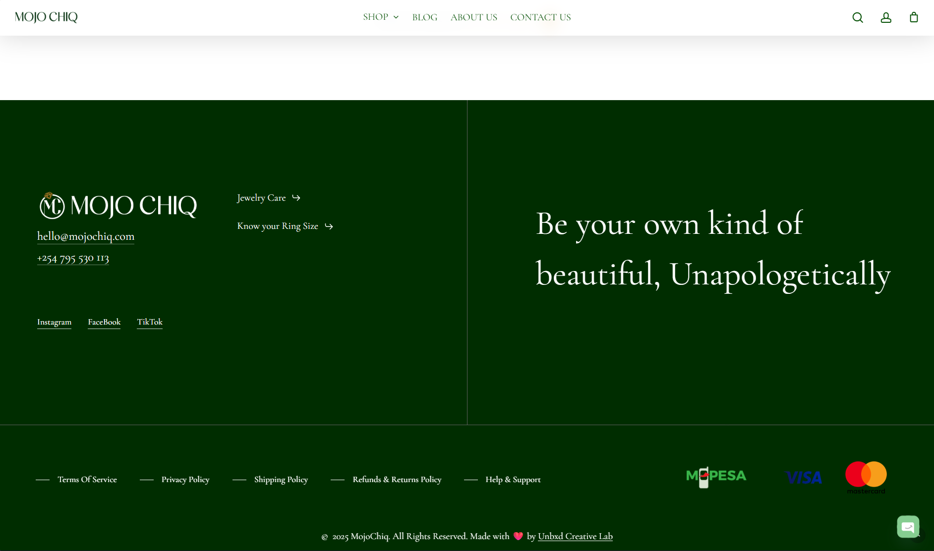Viewport: 934px width, 551px height.
Task: Click the Visa payment logo
Action: (804, 478)
